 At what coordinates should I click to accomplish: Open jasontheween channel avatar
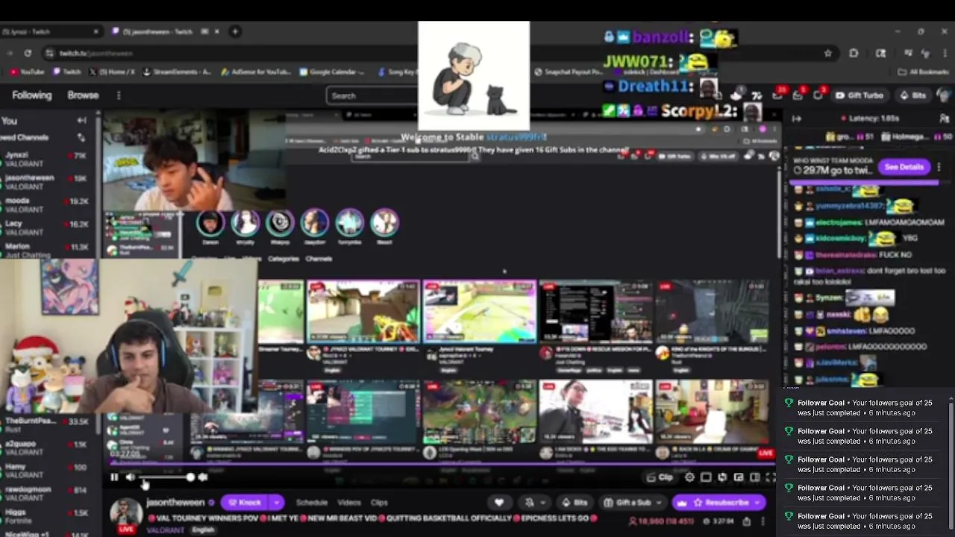125,514
